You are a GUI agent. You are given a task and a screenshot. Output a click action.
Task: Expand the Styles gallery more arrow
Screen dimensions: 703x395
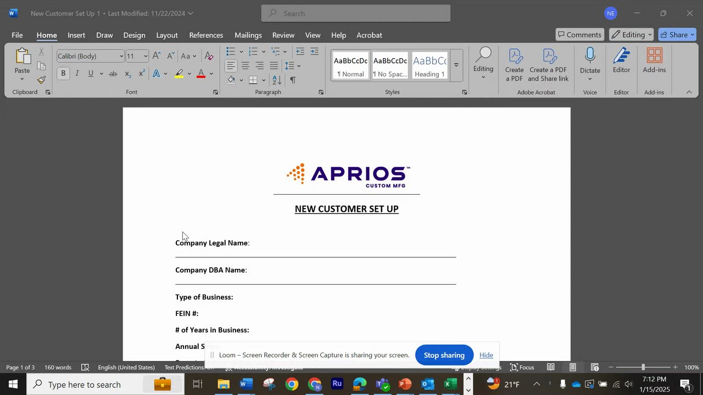[x=456, y=66]
